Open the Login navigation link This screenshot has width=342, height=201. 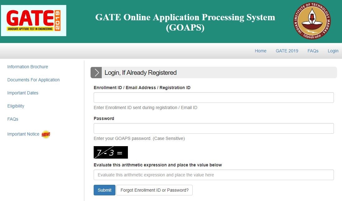(333, 51)
